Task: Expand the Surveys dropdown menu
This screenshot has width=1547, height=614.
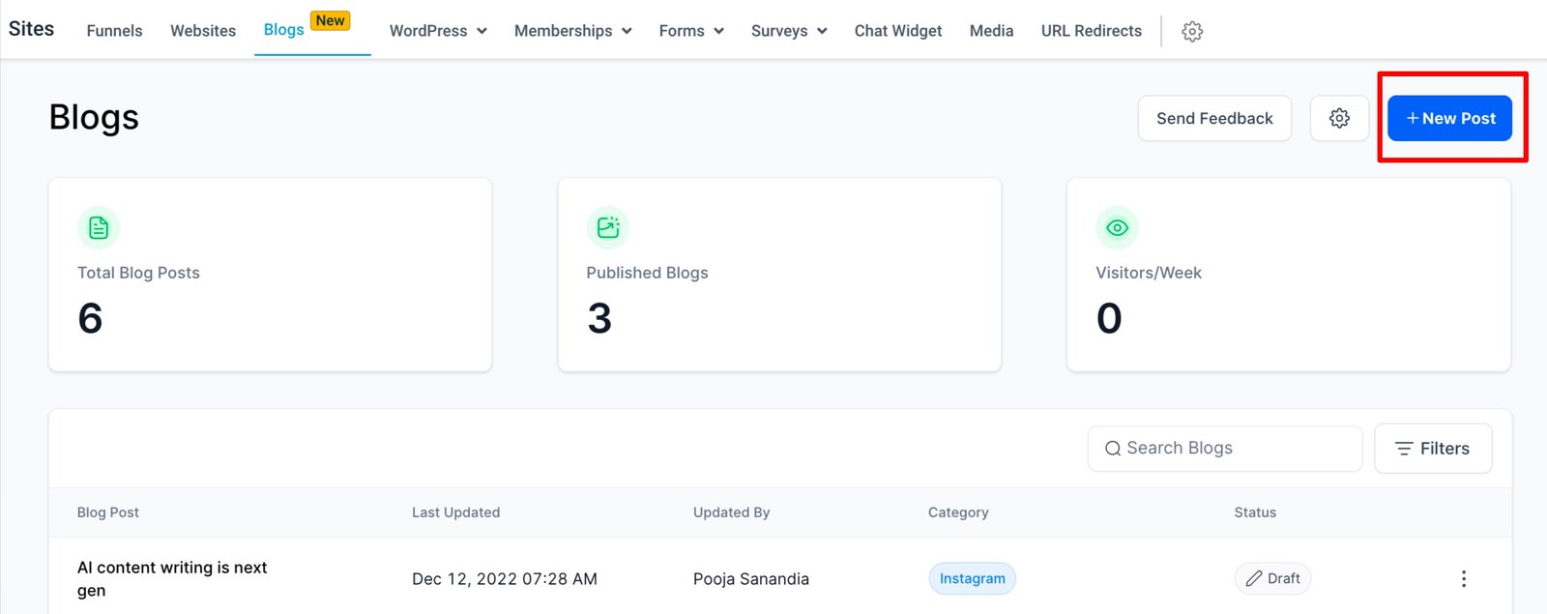Action: click(x=789, y=31)
